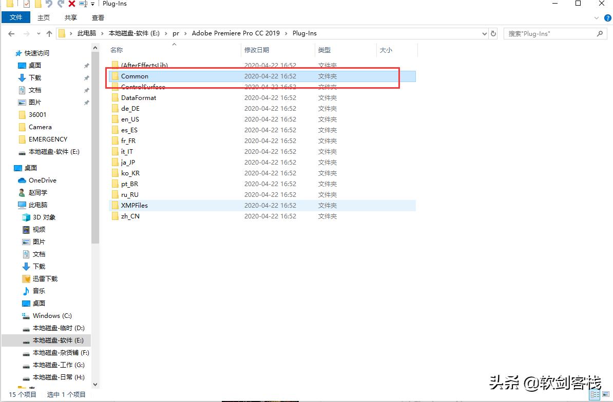Go back with the left arrow button
613x402 pixels.
click(x=11, y=33)
